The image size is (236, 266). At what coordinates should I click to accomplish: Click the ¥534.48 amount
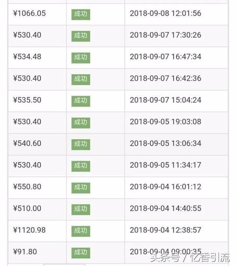click(27, 57)
